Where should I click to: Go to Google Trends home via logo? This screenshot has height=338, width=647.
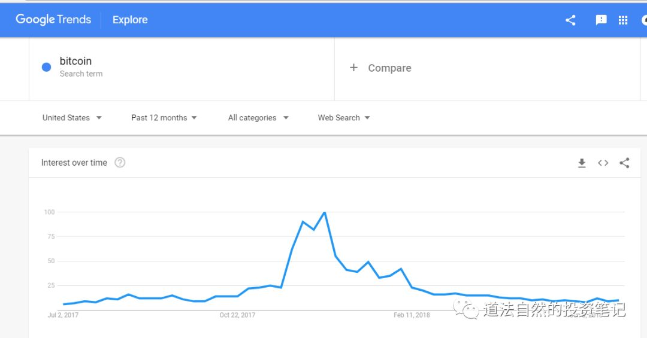(53, 19)
